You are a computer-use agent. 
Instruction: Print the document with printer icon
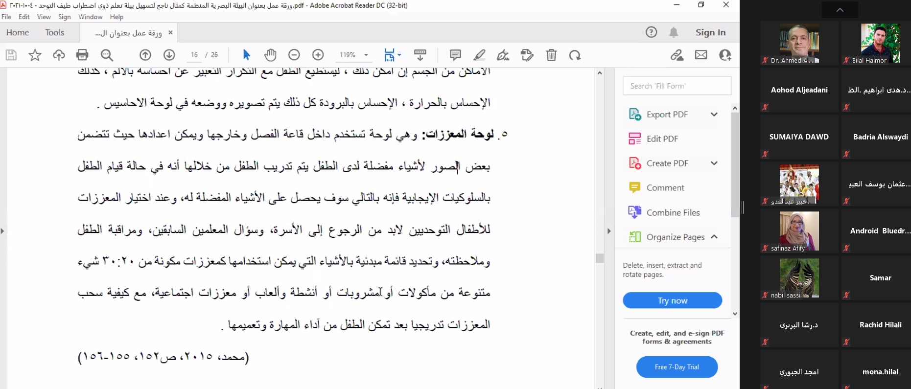click(x=82, y=55)
